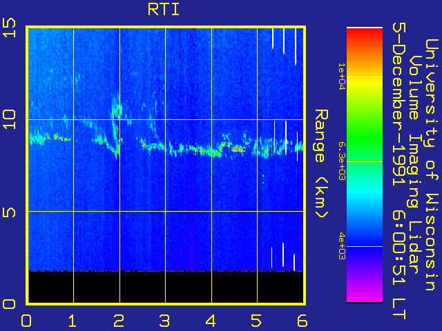Click the 4e+03 color scale label

coord(341,246)
